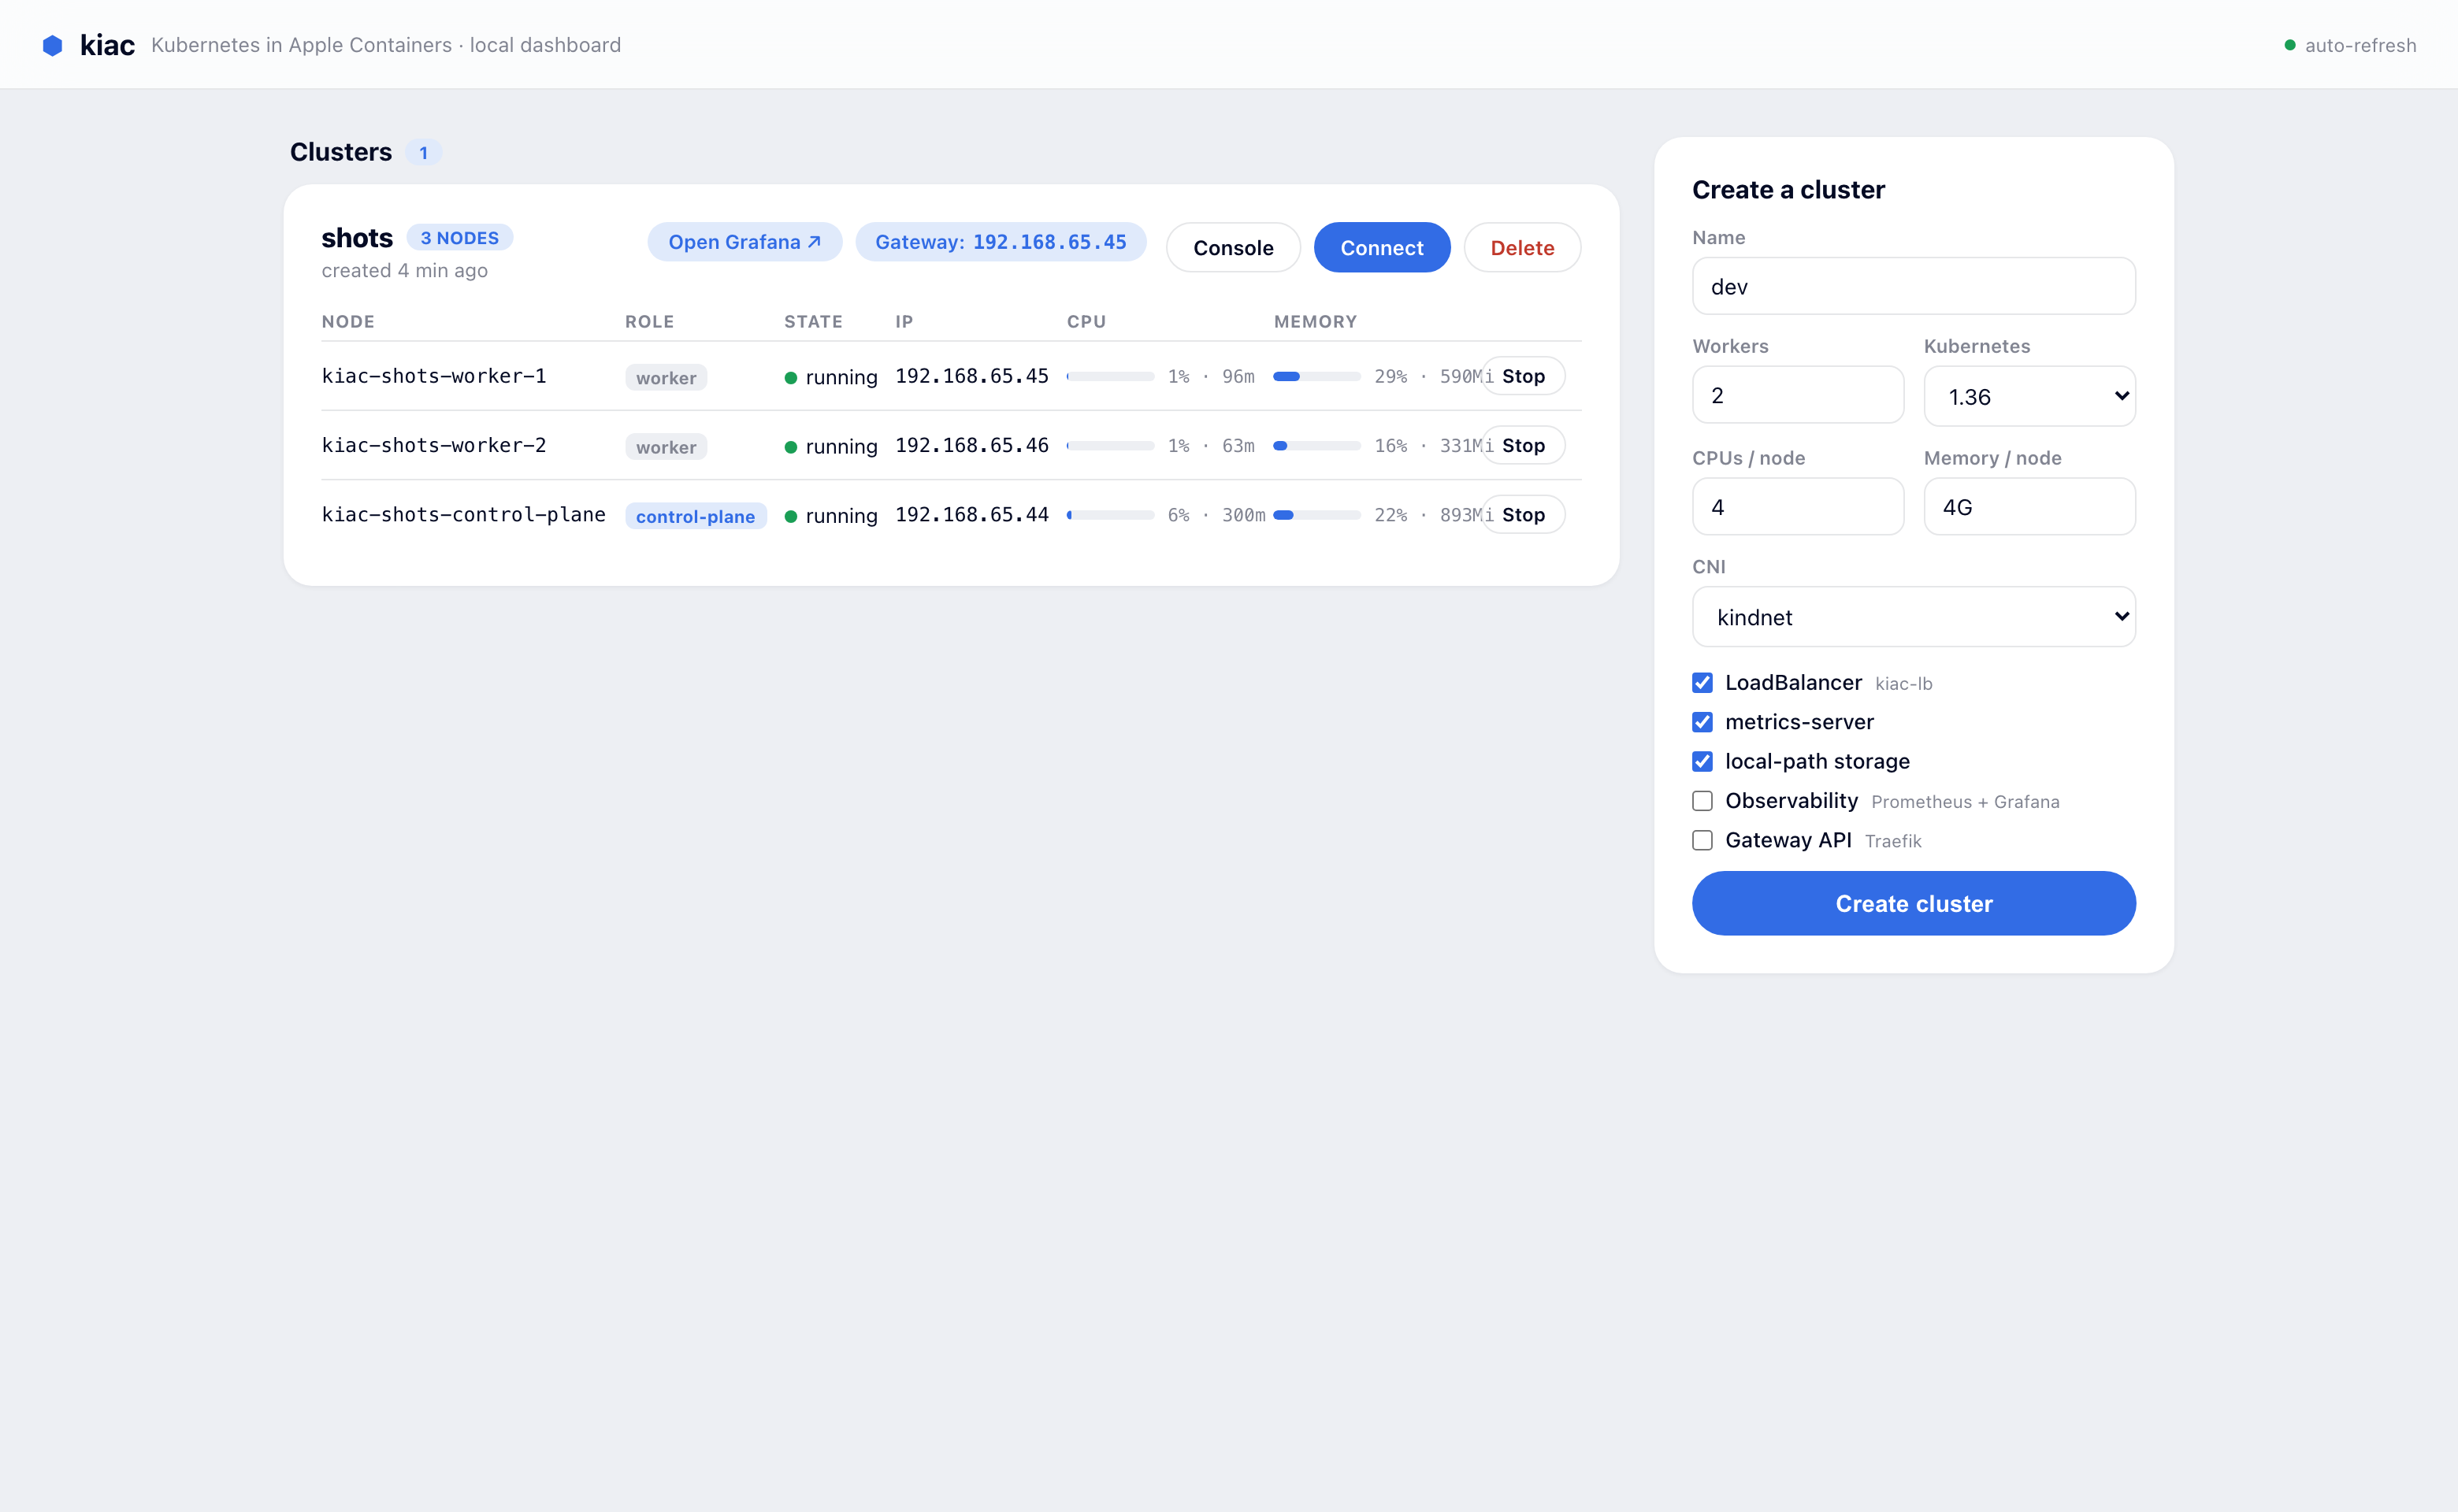Image resolution: width=2458 pixels, height=1512 pixels.
Task: Click the STATE column header
Action: coord(812,321)
